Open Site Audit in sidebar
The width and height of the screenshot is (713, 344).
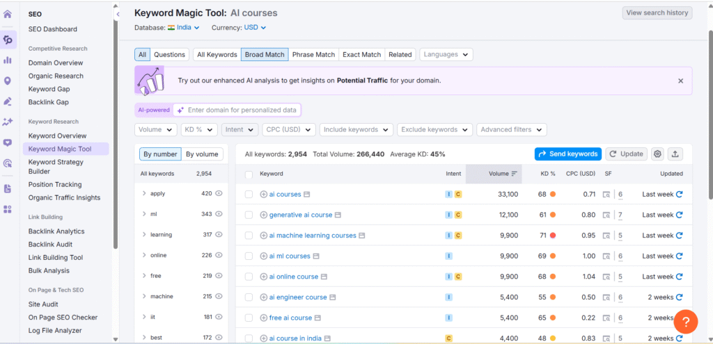pos(43,304)
